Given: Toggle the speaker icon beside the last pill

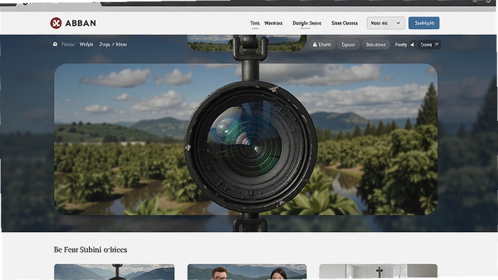Looking at the screenshot, I should [412, 45].
